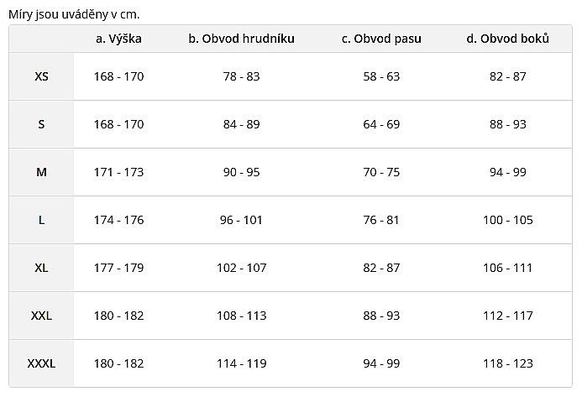582x402 pixels.
Task: Click the XXL chest value 108 - 113
Action: click(x=242, y=316)
